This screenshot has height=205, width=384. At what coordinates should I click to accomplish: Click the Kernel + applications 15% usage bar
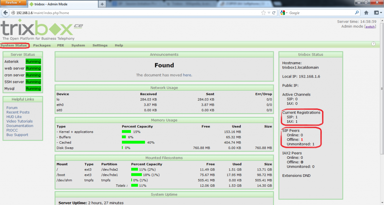coord(126,132)
